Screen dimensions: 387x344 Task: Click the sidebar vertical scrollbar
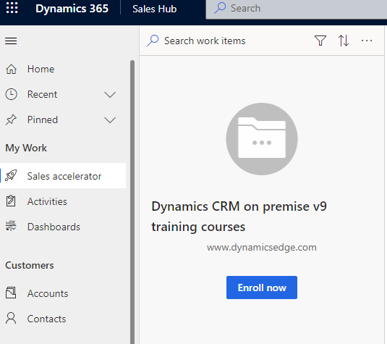click(x=132, y=202)
